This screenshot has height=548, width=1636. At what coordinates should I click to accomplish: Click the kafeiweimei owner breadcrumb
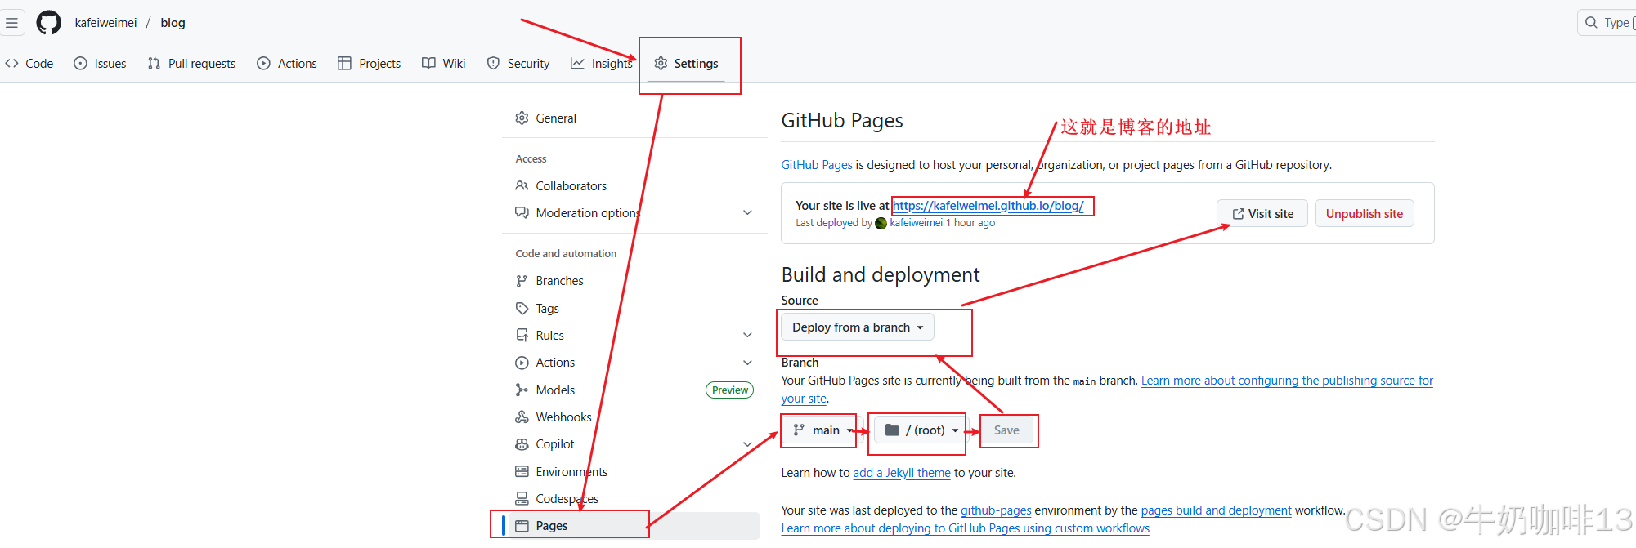(105, 23)
